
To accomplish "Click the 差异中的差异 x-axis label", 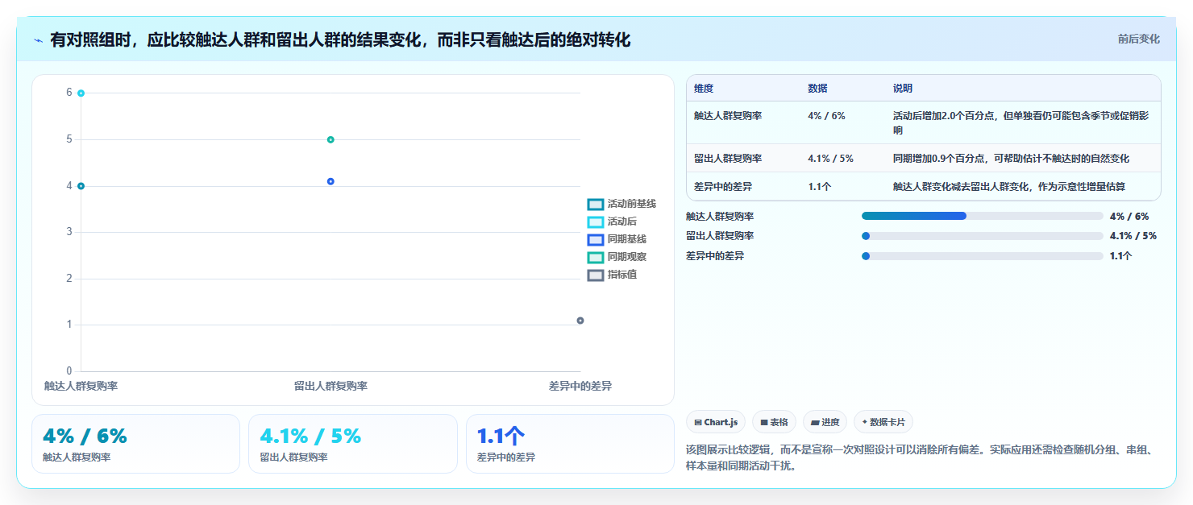I will 580,387.
